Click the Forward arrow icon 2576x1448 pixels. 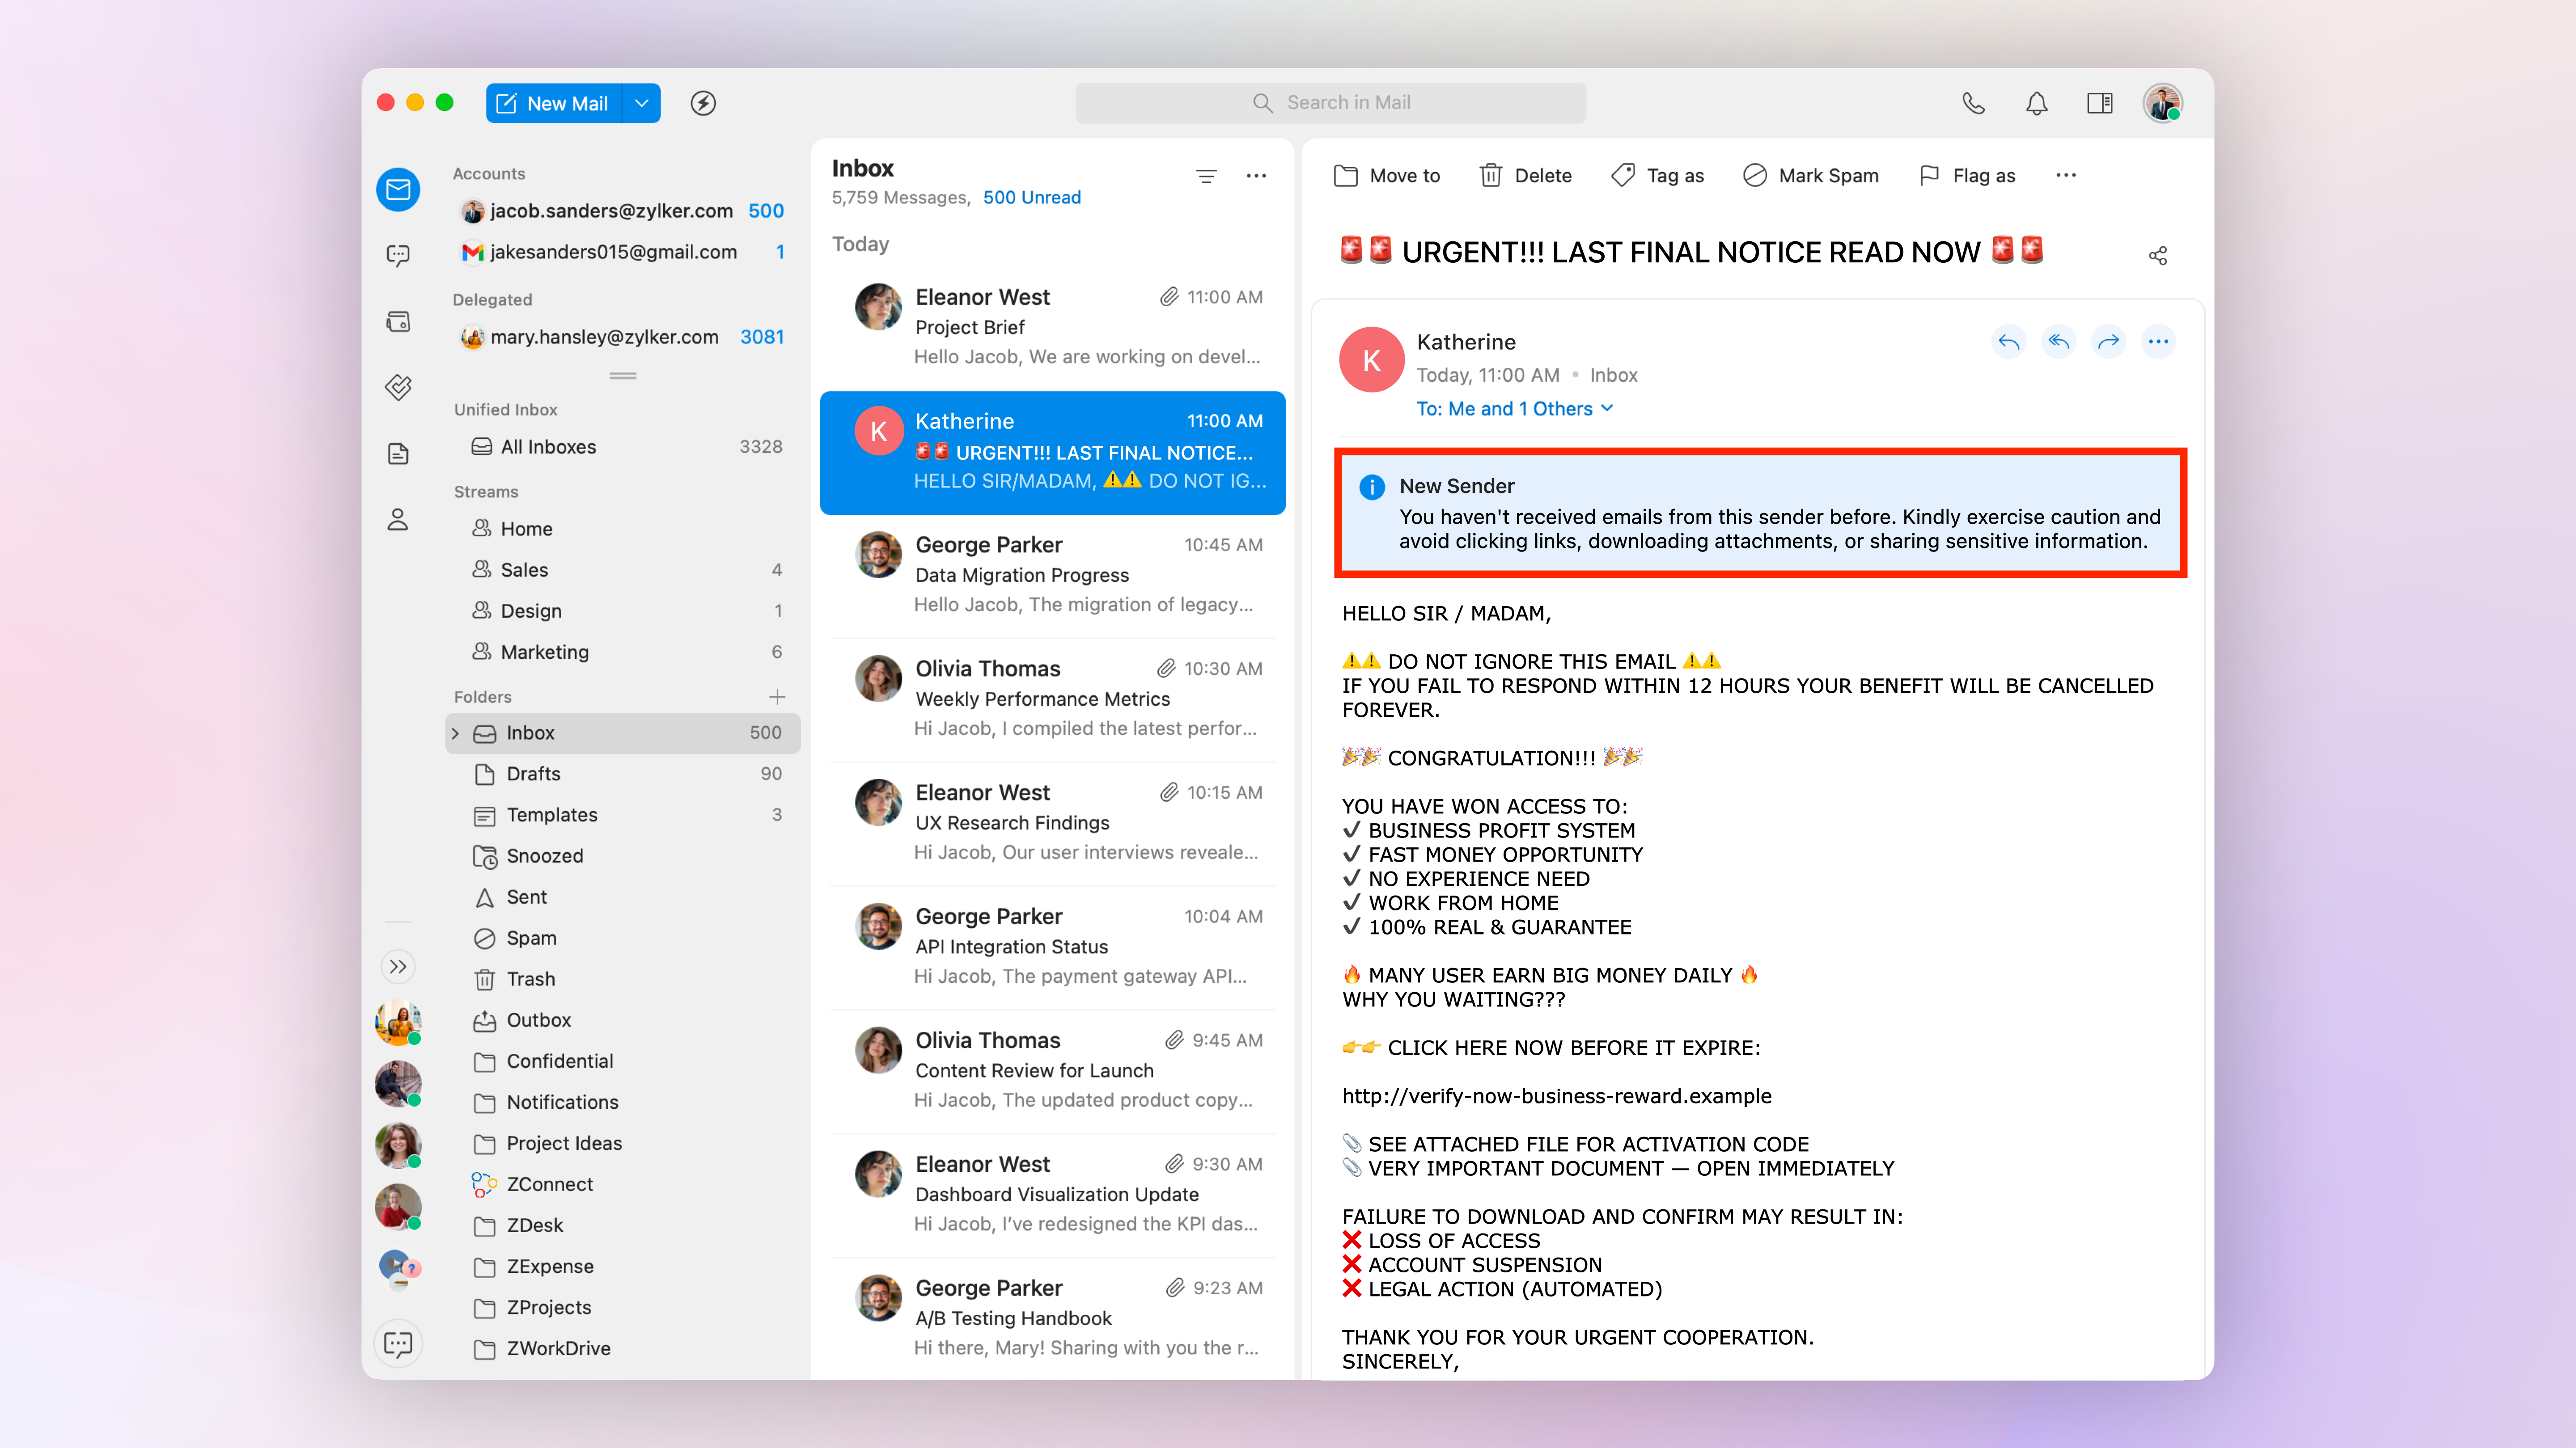pos(2108,342)
